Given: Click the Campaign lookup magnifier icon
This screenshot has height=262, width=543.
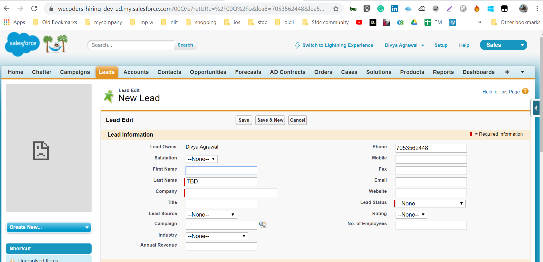Looking at the screenshot, I should point(262,225).
